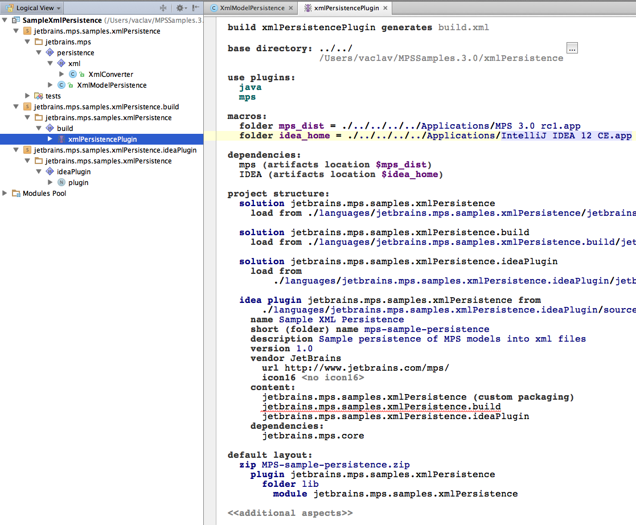Collapse the persistence model node
Viewport: 636px width, 525px height.
(x=39, y=52)
